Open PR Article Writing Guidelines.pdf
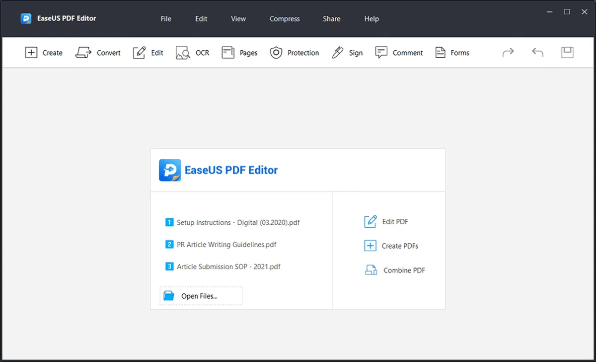 pos(226,245)
